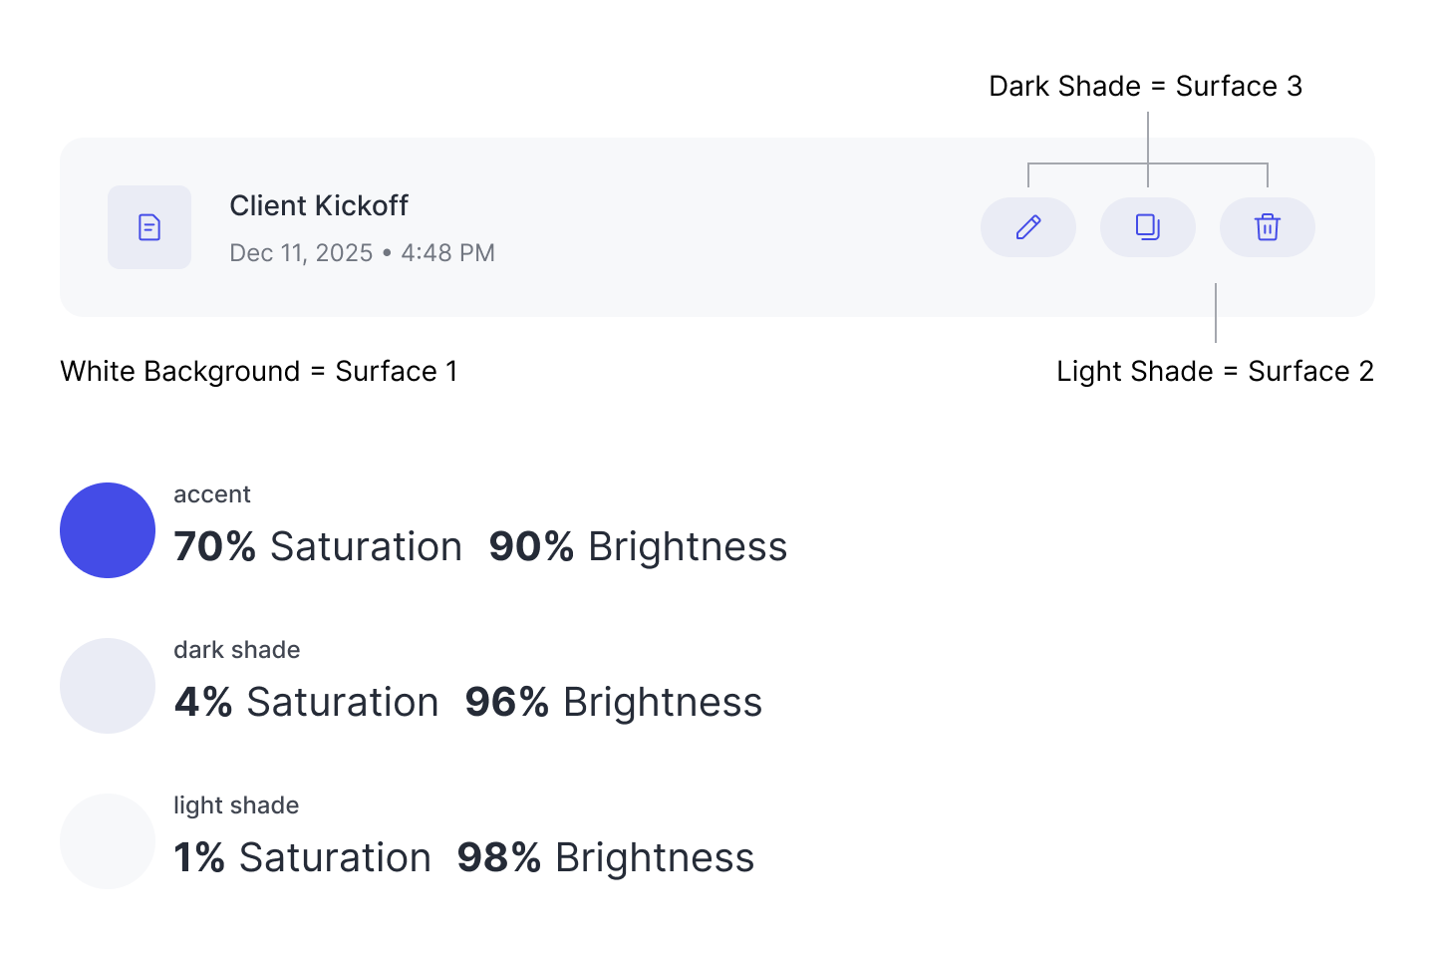1435x957 pixels.
Task: Click the White Background = Surface 1 label
Action: 259,372
